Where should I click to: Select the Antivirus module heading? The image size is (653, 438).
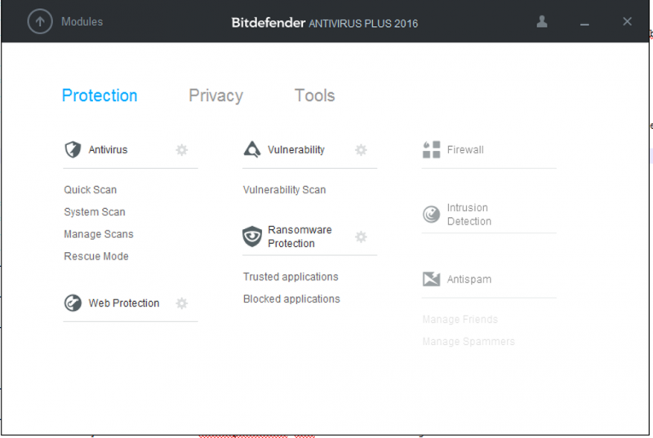[x=108, y=150]
